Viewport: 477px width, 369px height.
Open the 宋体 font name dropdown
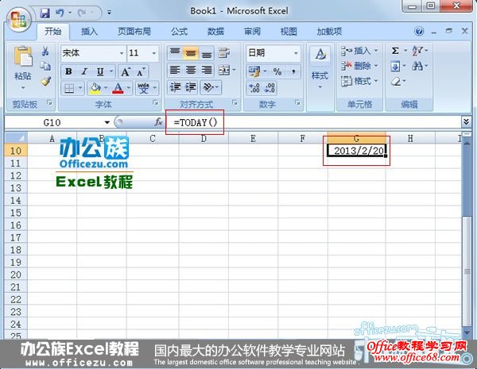pos(122,53)
